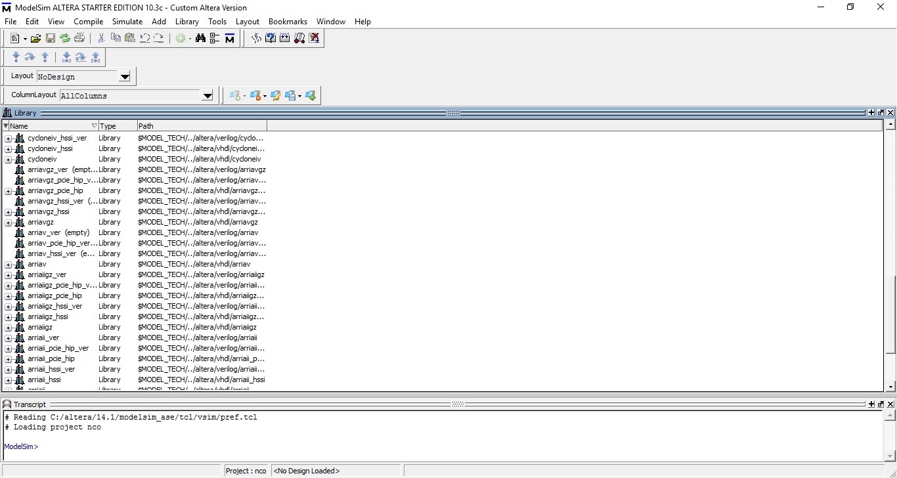Sort by the Path column header
Image resolution: width=897 pixels, height=478 pixels.
(x=202, y=125)
